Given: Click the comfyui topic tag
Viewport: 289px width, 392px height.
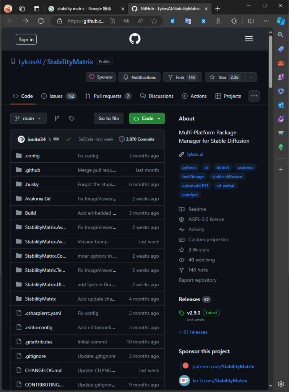Looking at the screenshot, I should (190, 194).
